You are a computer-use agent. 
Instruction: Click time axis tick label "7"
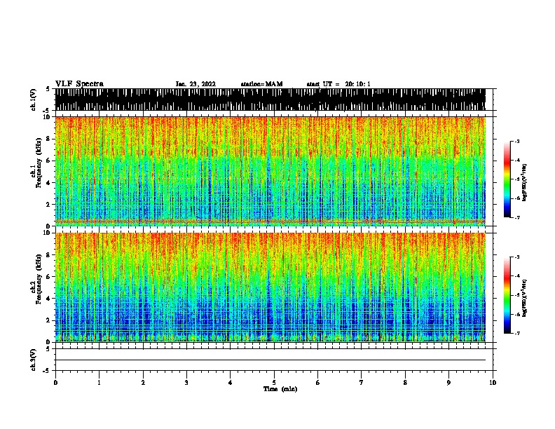point(362,383)
